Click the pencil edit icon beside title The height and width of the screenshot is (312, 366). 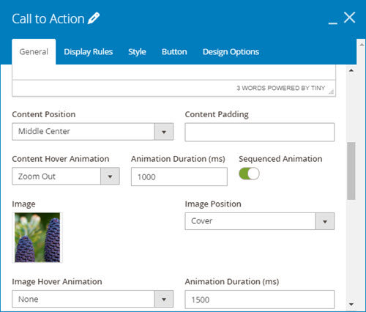click(x=94, y=18)
